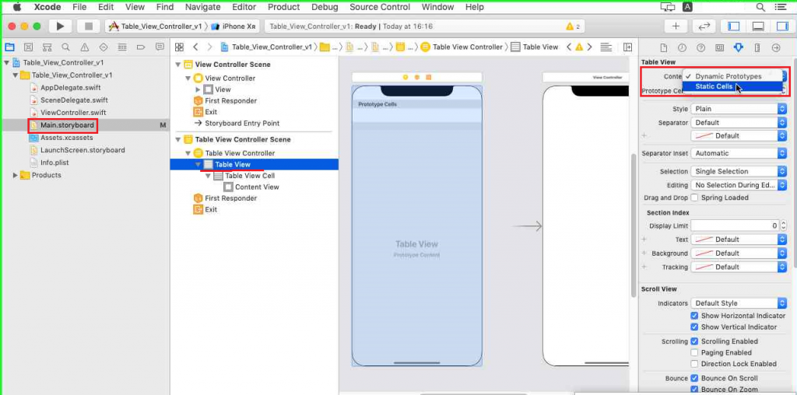Collapse the Table View Controller Scene
Viewport: 797px width, 395px height.
tap(178, 140)
